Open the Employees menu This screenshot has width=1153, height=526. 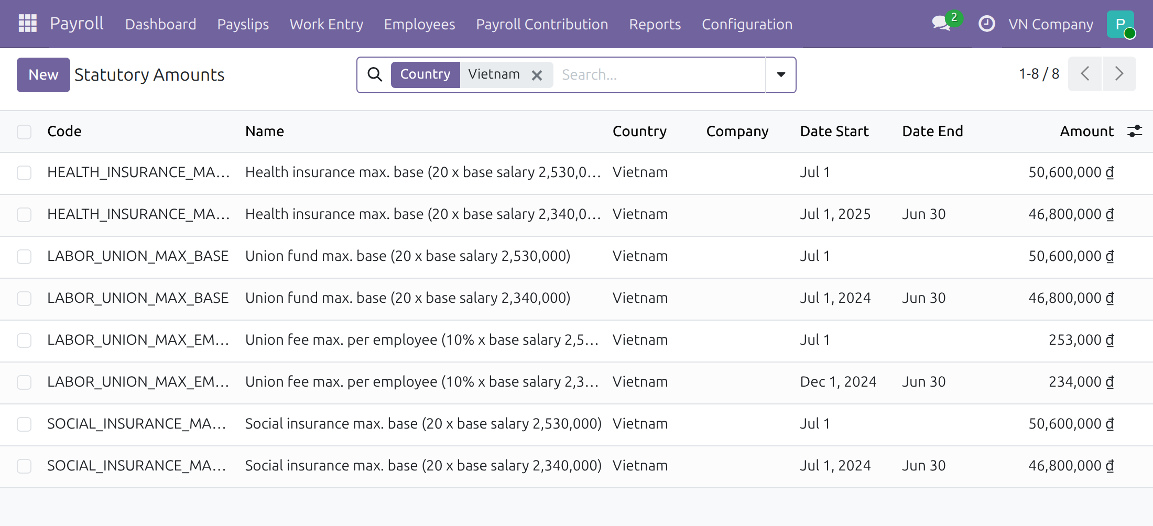click(419, 24)
